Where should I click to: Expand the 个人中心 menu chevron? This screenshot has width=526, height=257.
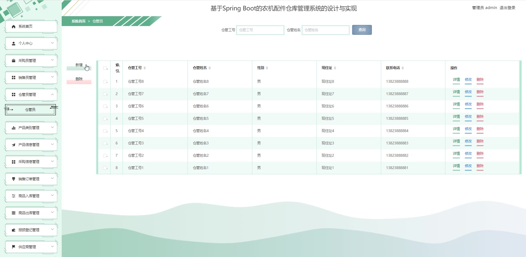pyautogui.click(x=52, y=43)
